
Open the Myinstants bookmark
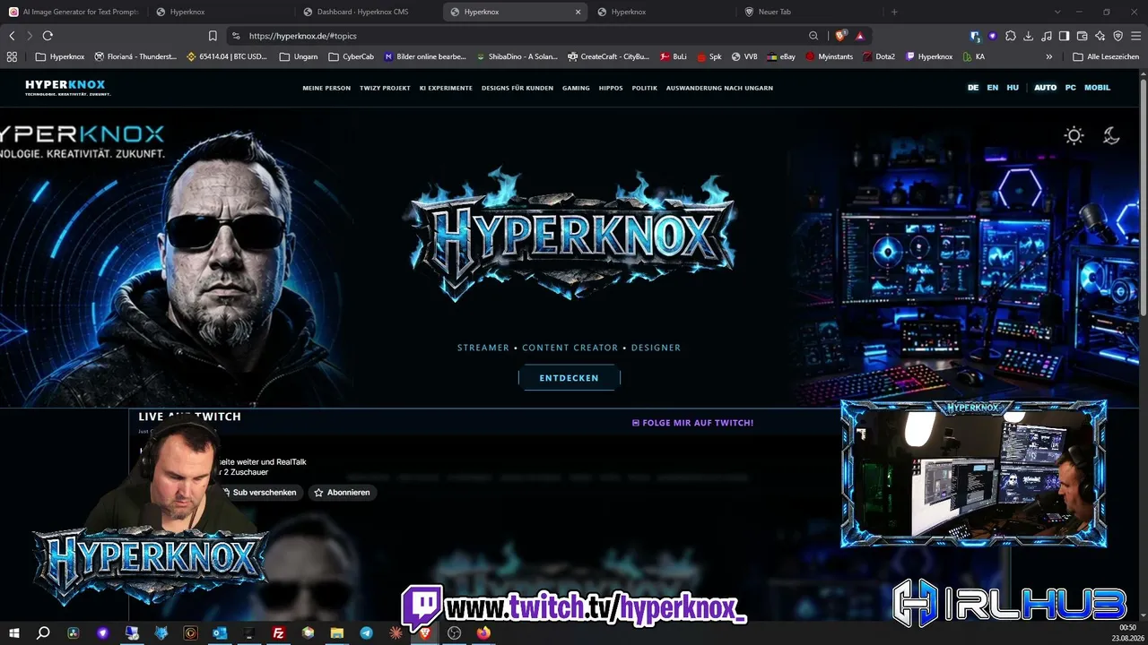point(829,56)
